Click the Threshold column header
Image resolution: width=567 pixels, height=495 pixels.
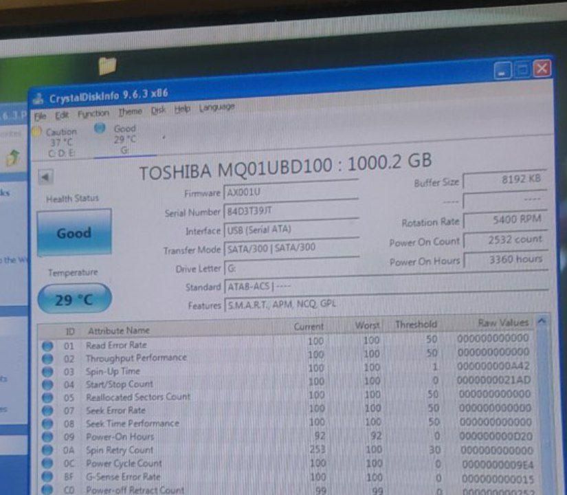click(416, 324)
